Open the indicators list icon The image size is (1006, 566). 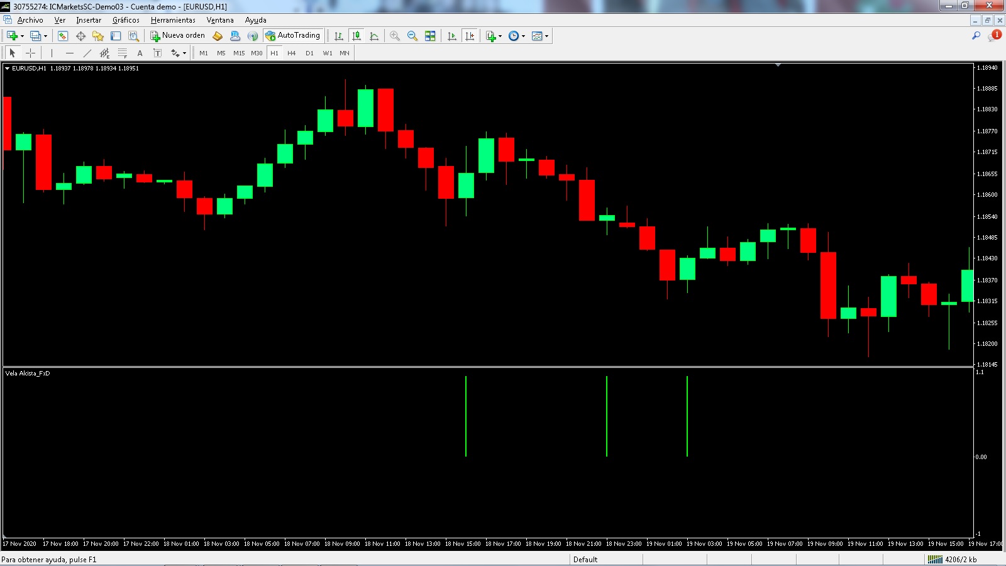(x=491, y=36)
